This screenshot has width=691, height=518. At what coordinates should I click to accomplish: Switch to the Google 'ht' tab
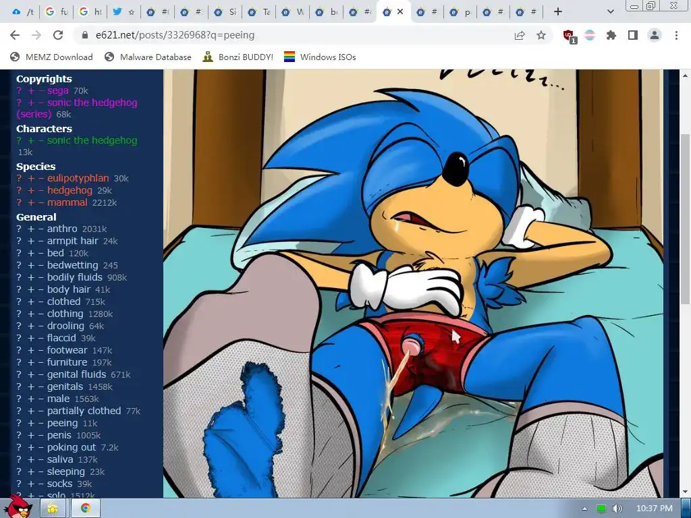tap(90, 12)
